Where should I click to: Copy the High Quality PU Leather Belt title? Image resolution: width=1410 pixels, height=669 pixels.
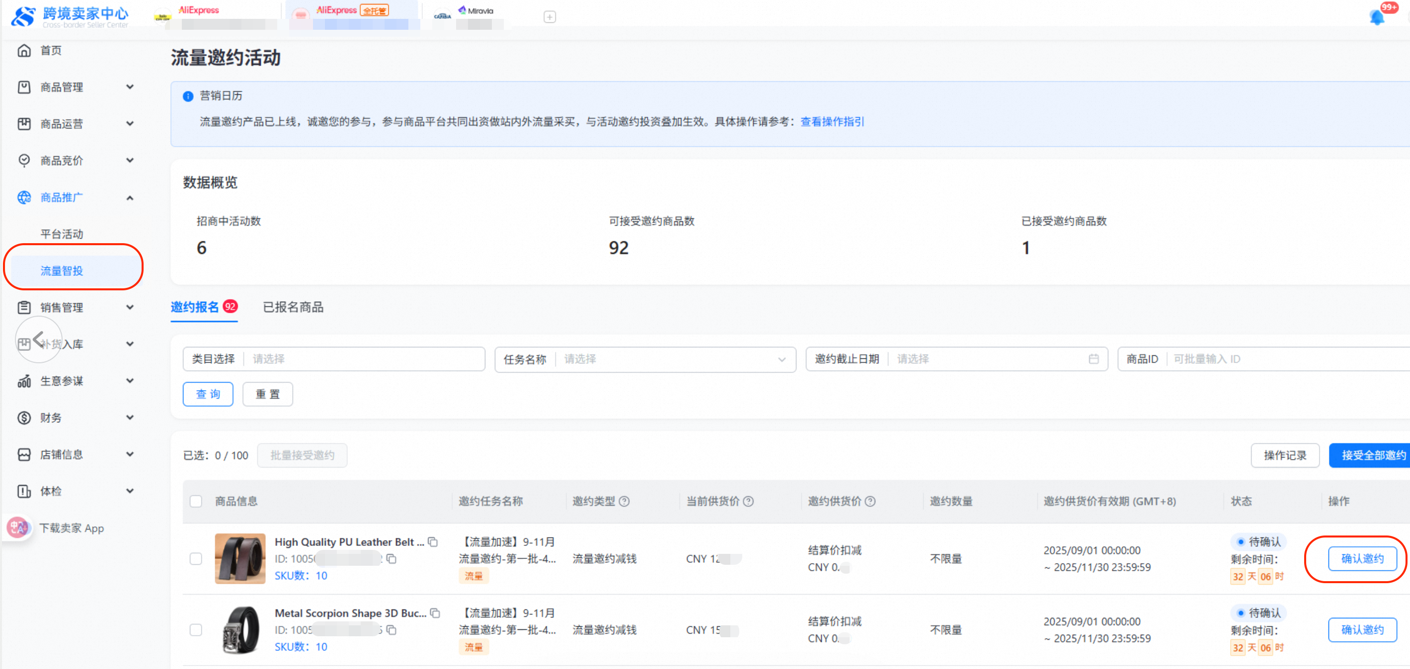point(433,541)
